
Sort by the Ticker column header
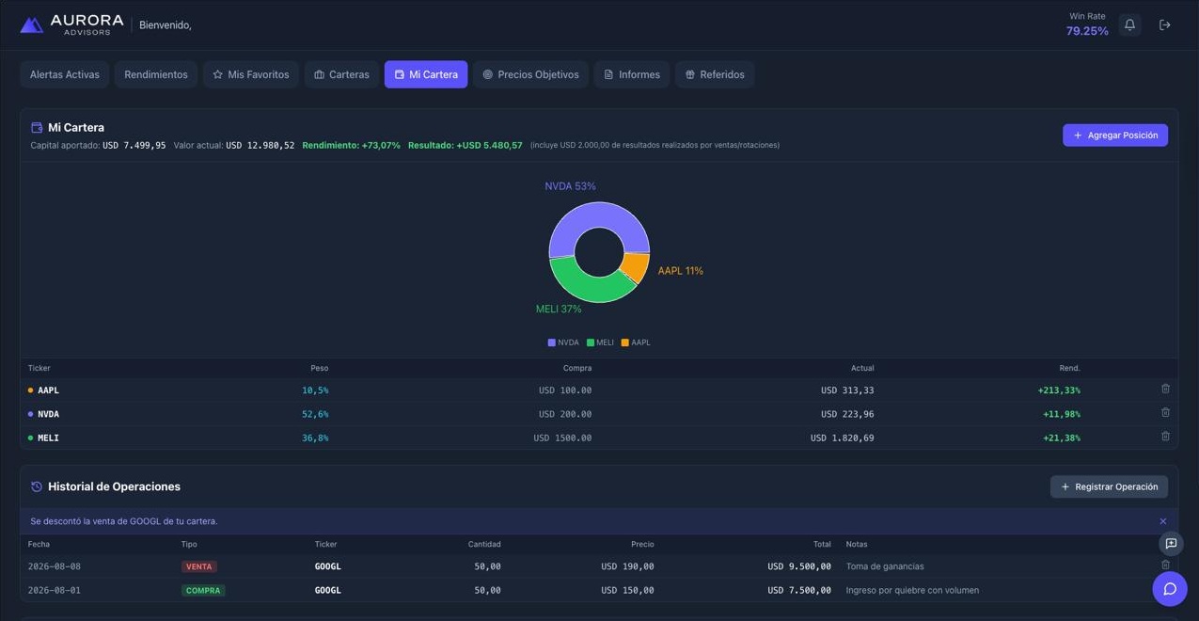[x=39, y=368]
